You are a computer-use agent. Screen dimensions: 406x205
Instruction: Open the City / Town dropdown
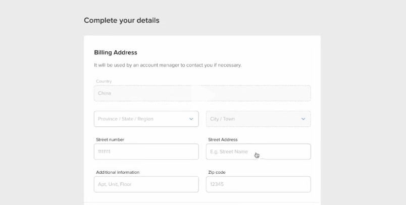pyautogui.click(x=259, y=119)
